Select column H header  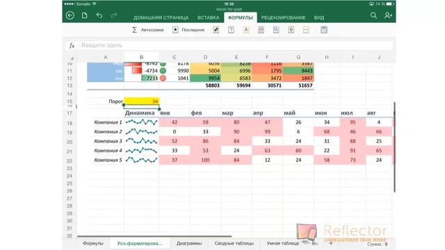tap(326, 57)
